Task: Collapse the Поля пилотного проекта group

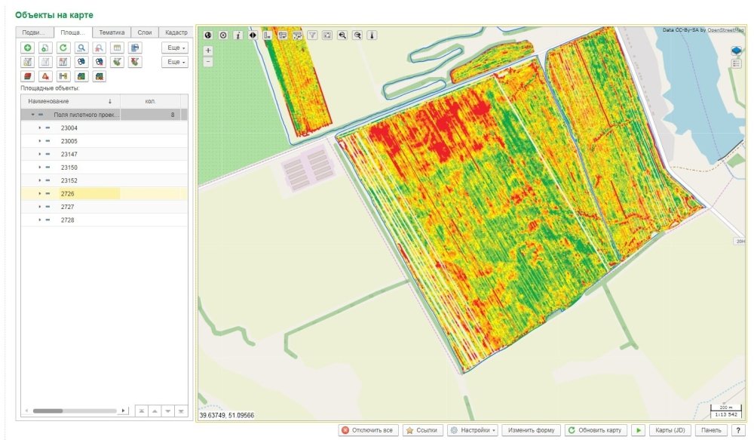Action: 32,115
